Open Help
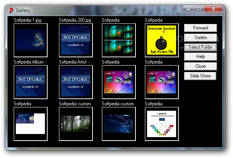This screenshot has height=158, width=233. click(200, 57)
